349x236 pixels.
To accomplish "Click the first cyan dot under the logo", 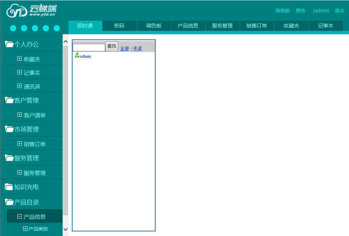I will tap(13, 28).
